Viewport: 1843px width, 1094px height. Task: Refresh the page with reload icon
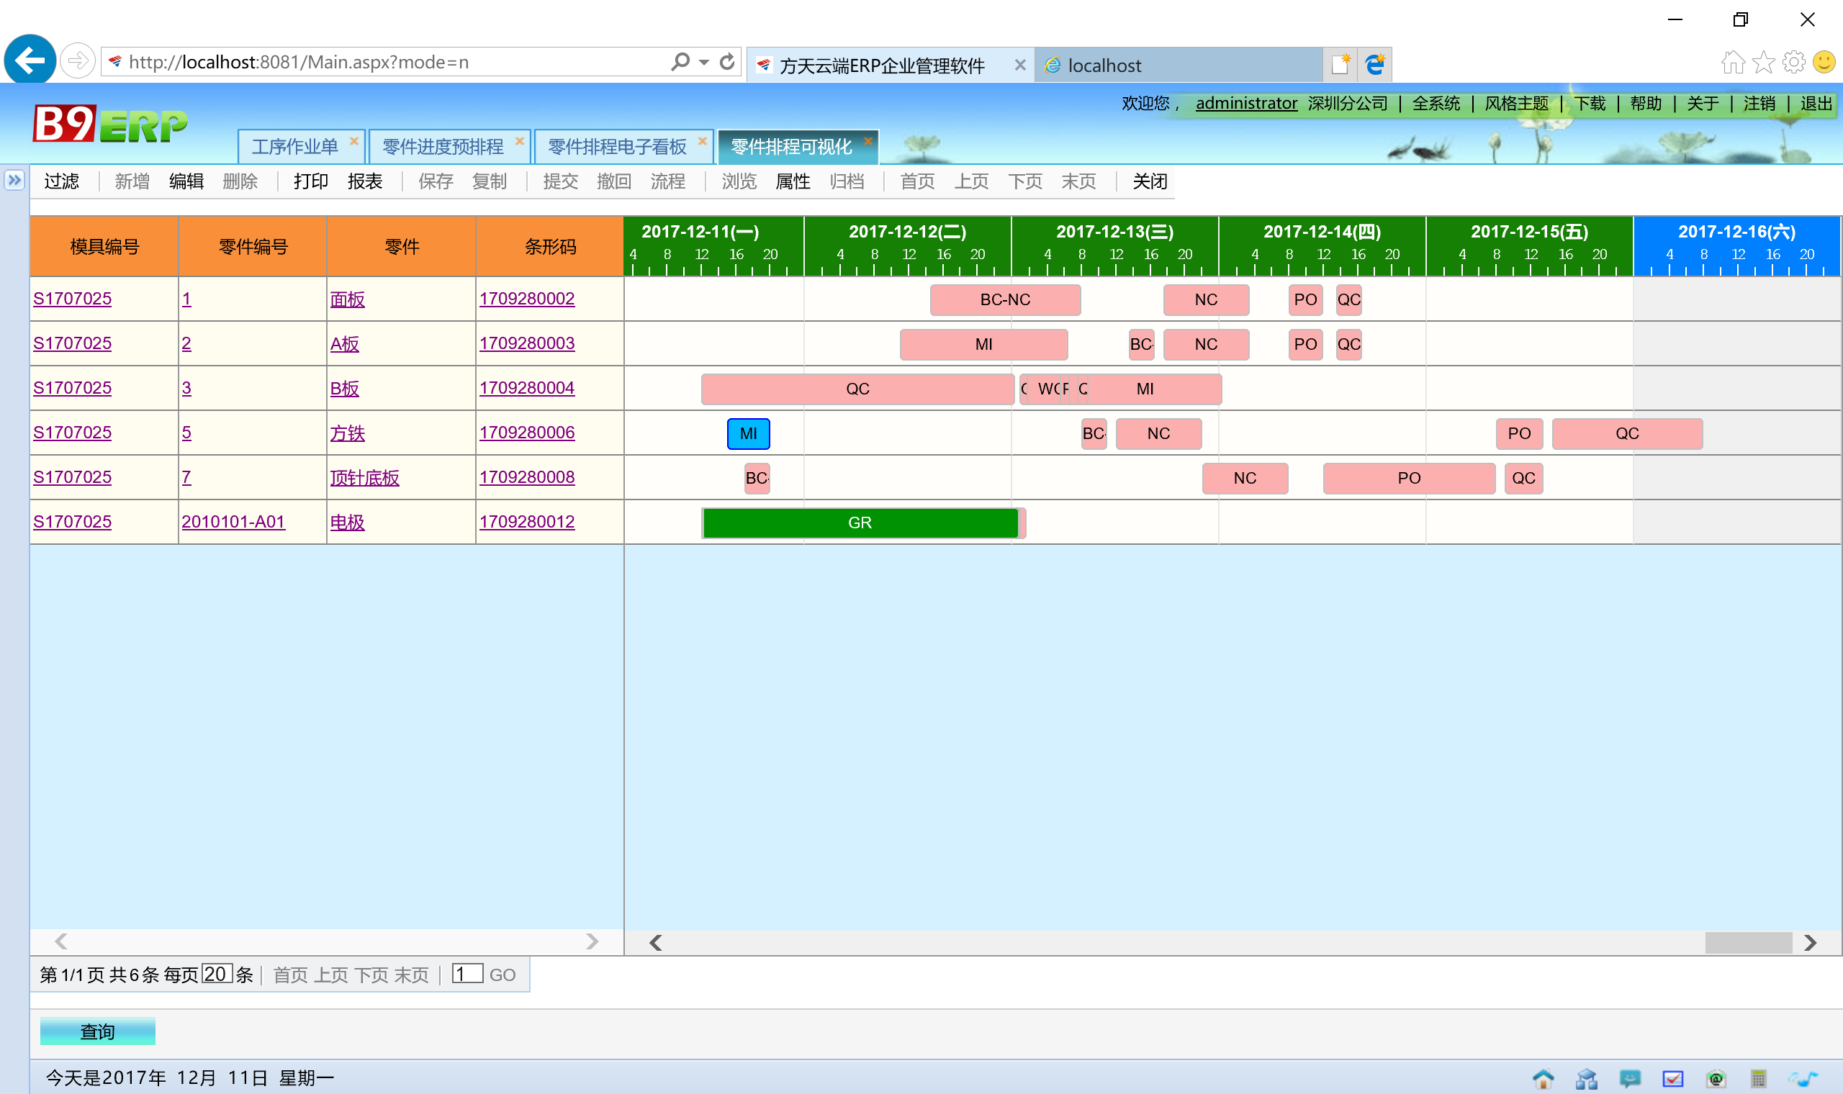(x=727, y=62)
